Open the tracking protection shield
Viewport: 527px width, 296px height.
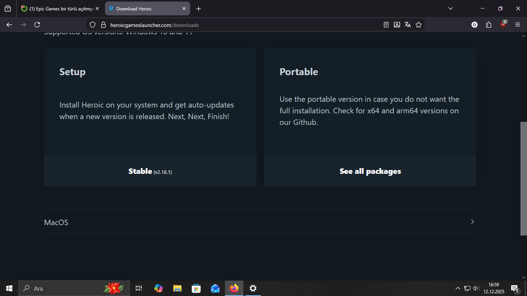click(x=92, y=25)
